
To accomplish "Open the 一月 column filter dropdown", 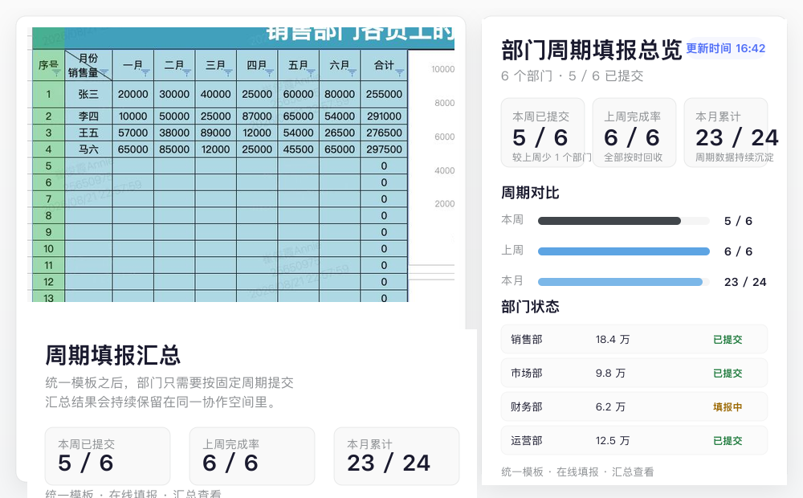I will pos(145,73).
